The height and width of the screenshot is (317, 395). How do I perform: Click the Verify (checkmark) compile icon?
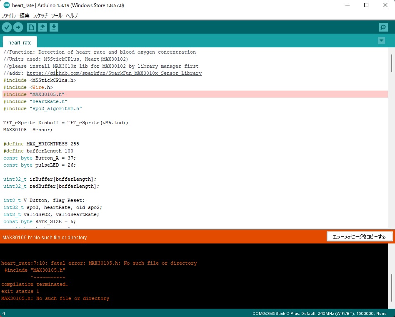[7, 27]
